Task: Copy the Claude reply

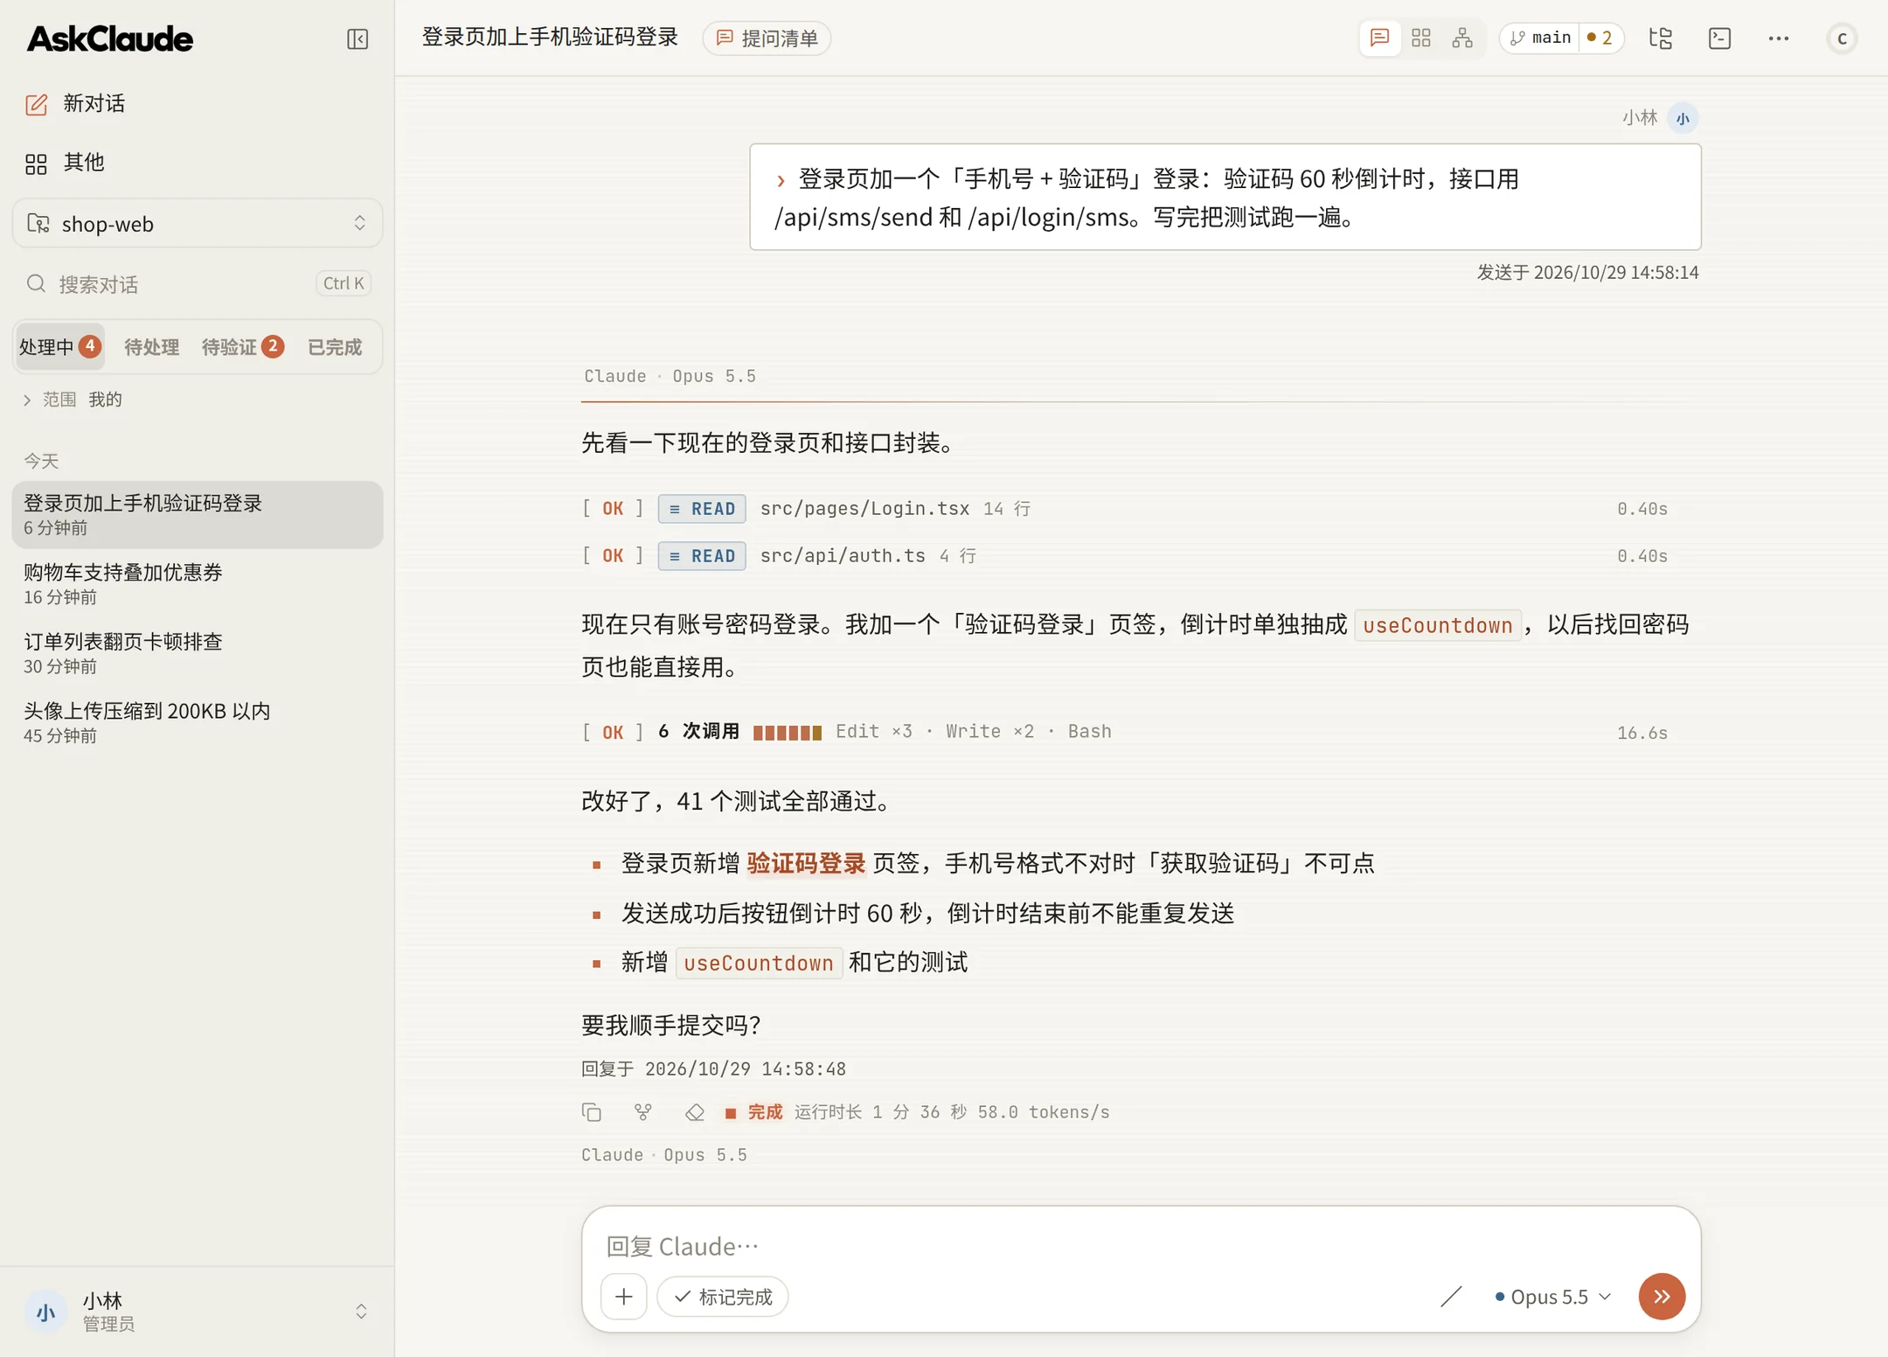Action: (592, 1112)
